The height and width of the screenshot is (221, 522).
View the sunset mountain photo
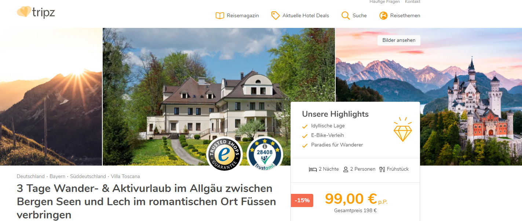click(x=51, y=97)
